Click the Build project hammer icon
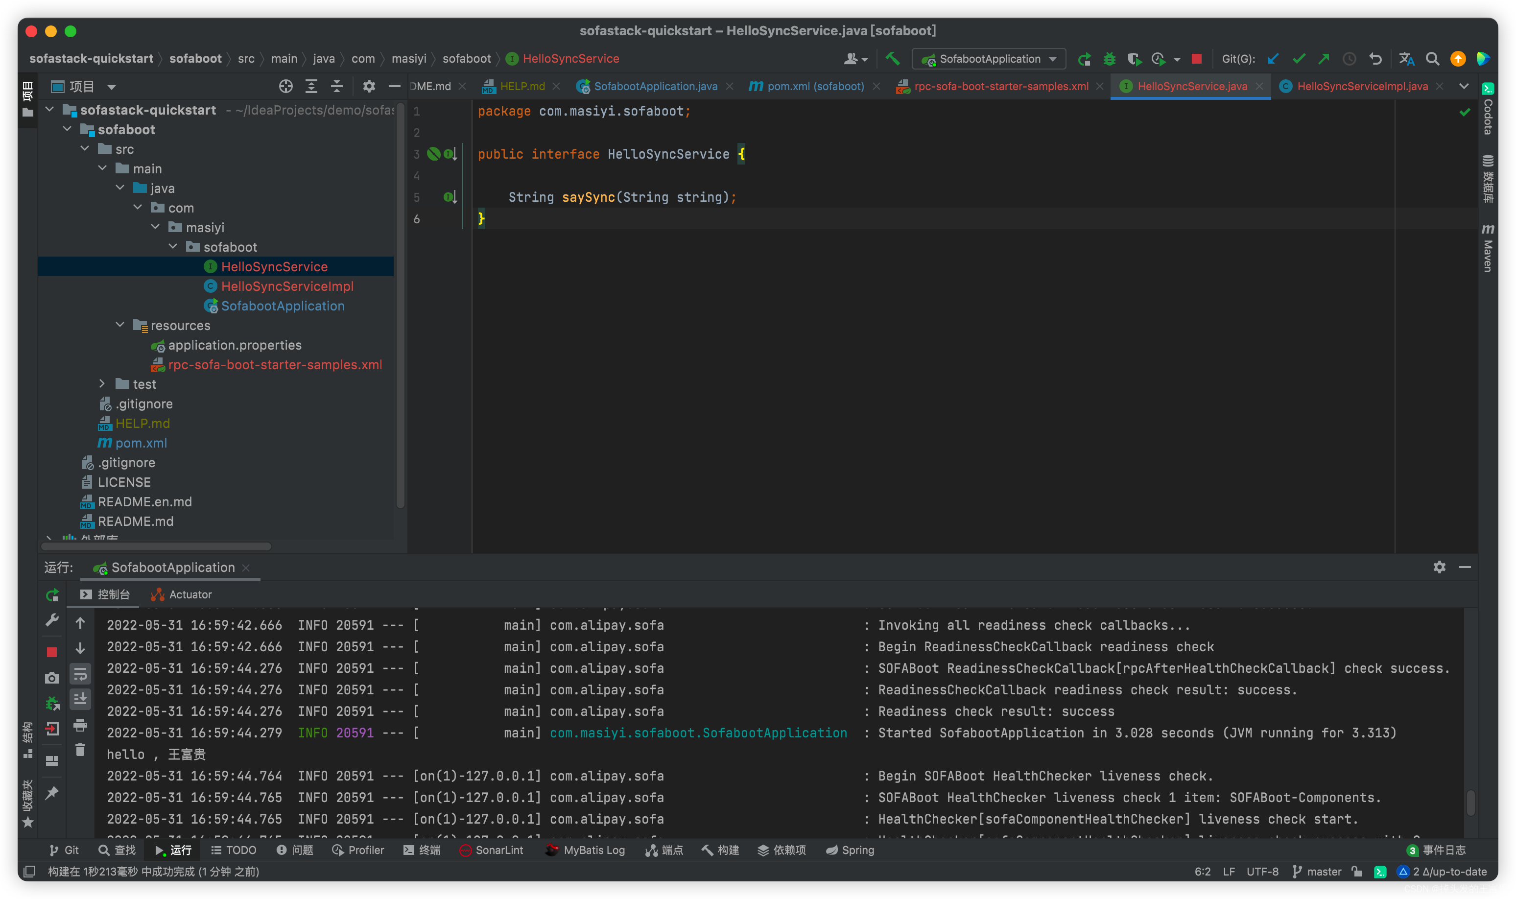The image size is (1516, 899). click(893, 59)
